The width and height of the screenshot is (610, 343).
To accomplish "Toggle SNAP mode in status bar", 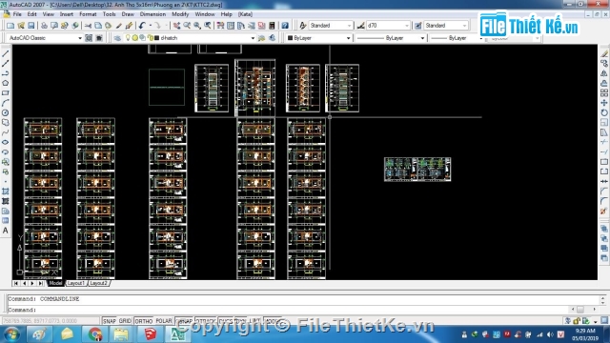I will 110,321.
